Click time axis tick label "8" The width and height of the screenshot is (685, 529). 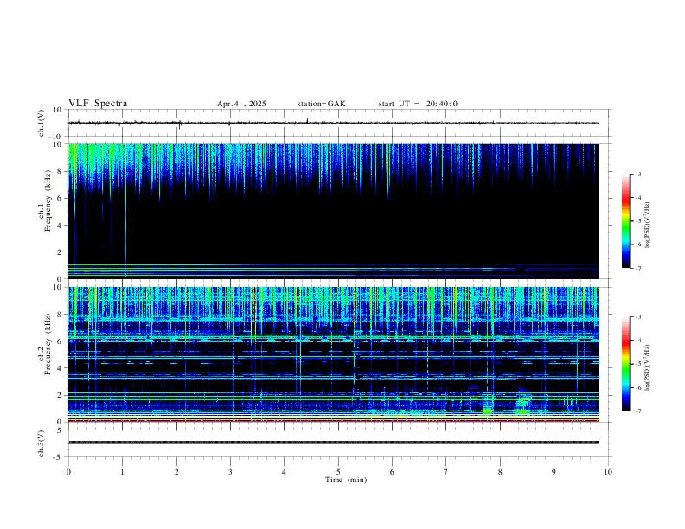(x=500, y=472)
